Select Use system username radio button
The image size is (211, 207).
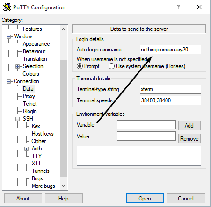[111, 66]
